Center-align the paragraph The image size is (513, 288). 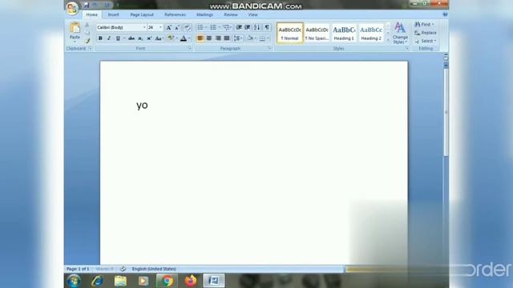pos(209,38)
